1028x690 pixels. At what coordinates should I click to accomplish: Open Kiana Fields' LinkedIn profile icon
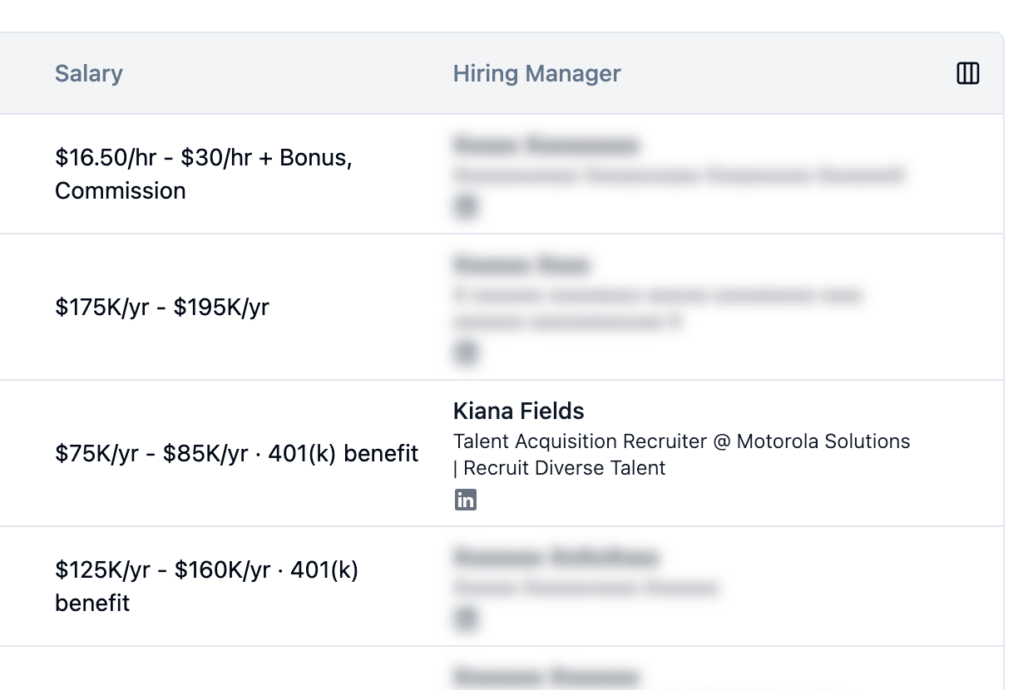[x=466, y=500]
